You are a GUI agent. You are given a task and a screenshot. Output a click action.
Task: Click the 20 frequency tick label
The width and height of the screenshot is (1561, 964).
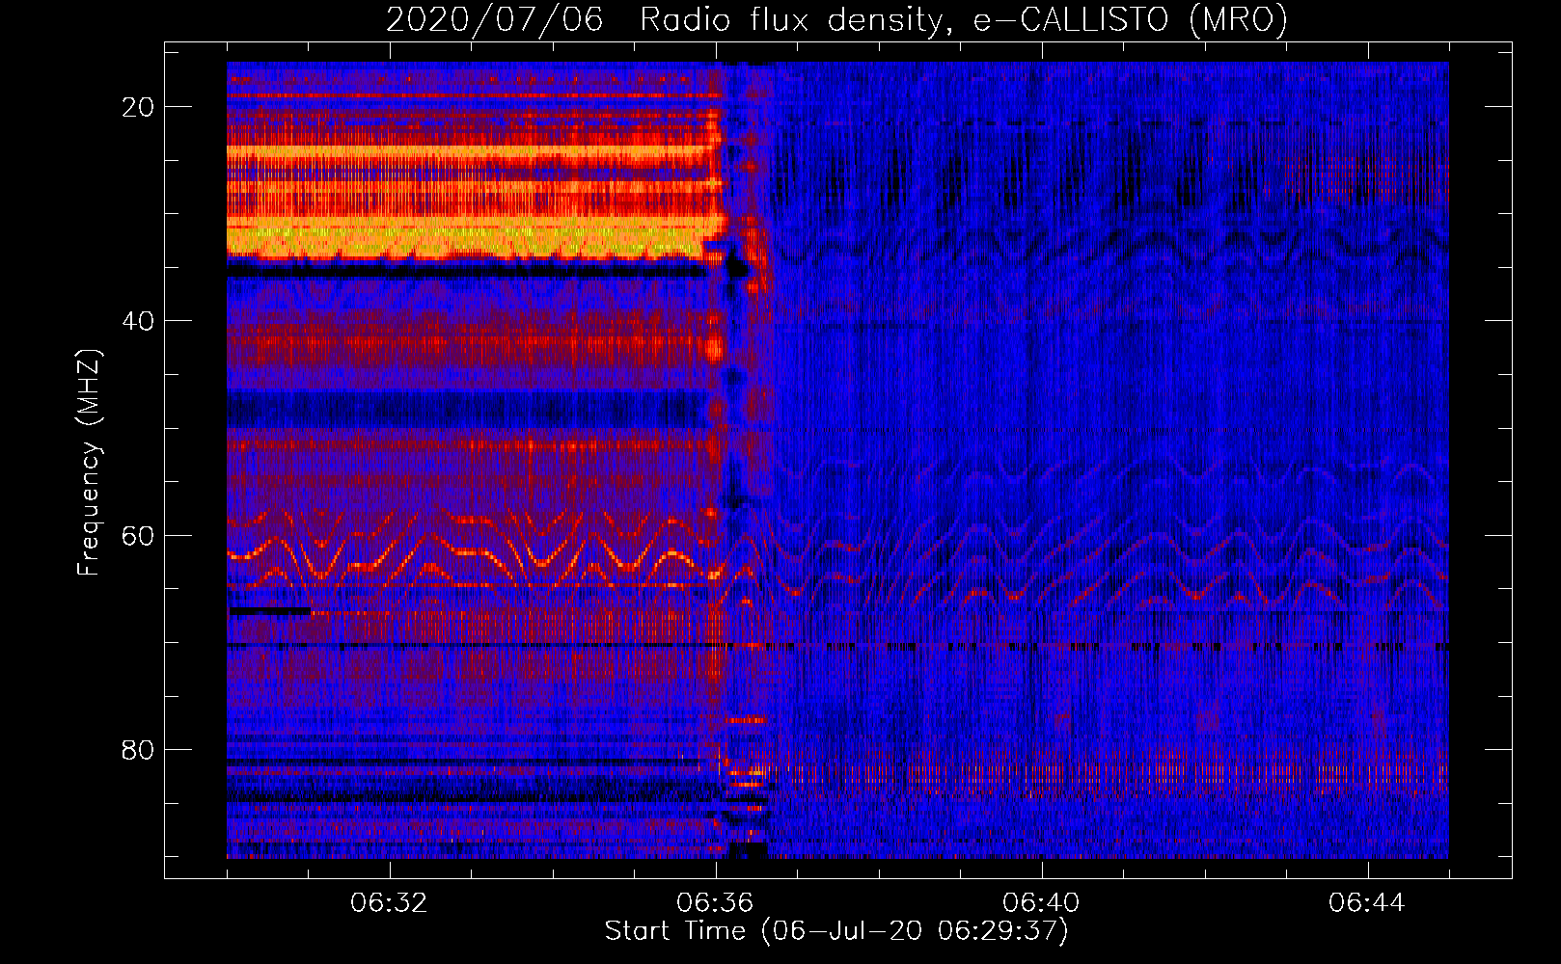pyautogui.click(x=138, y=107)
